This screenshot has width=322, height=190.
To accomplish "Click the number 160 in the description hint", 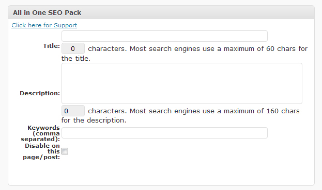I will pyautogui.click(x=272, y=111).
